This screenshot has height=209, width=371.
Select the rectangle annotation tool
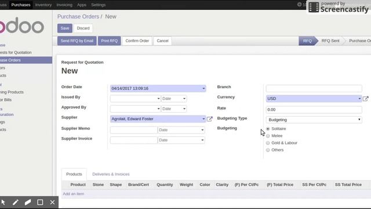(40, 203)
